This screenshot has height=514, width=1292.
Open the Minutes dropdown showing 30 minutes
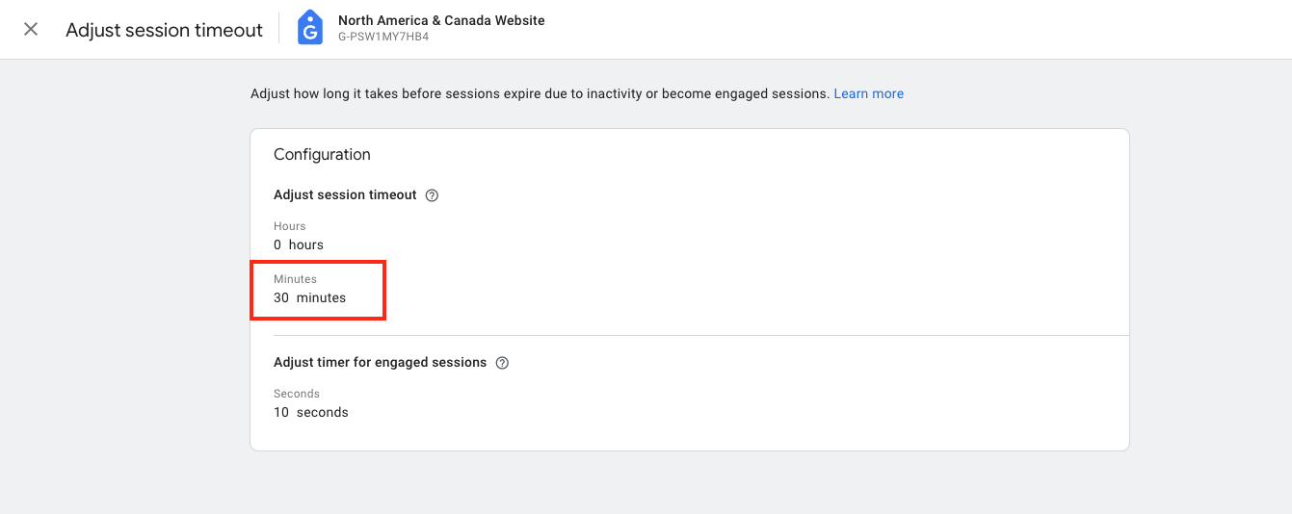310,290
